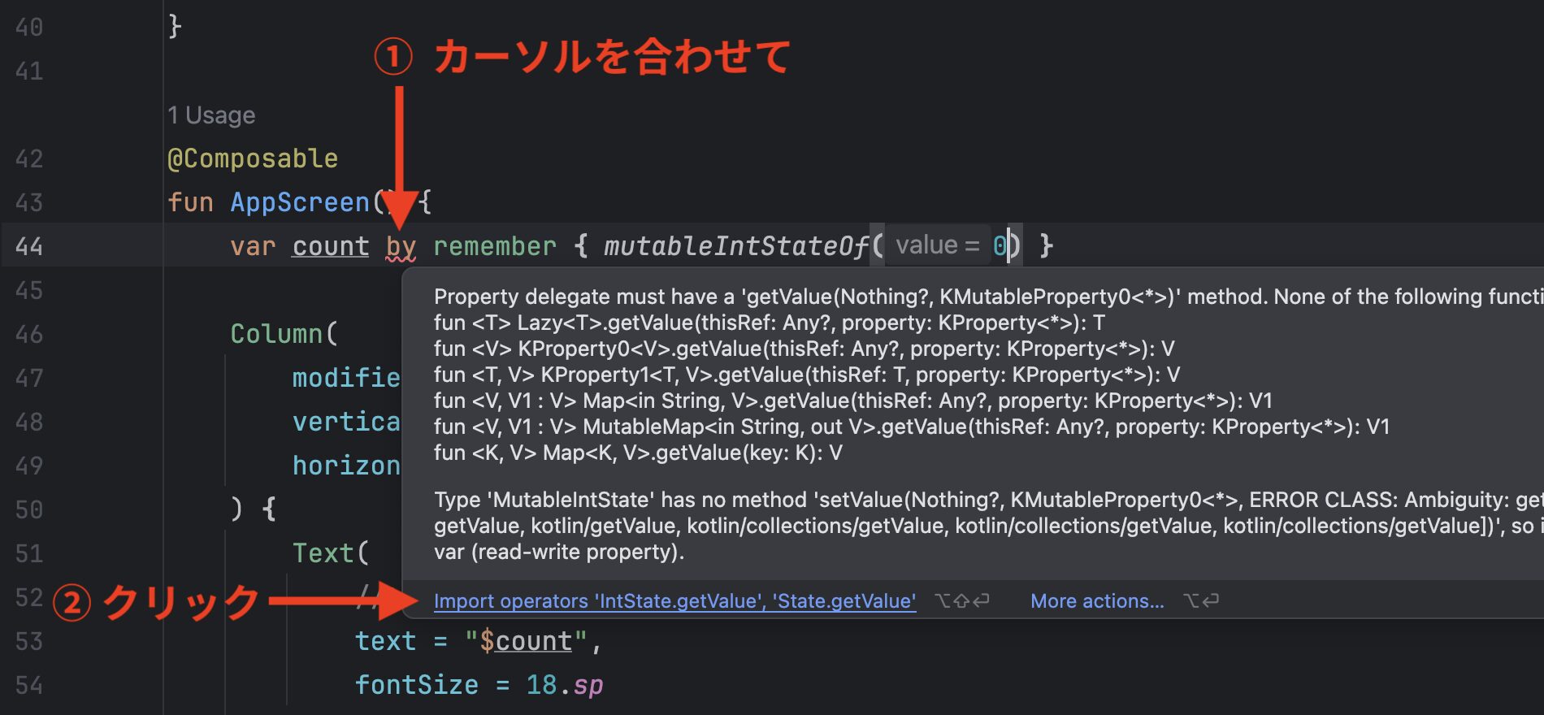Viewport: 1544px width, 715px height.
Task: Click the Column call on line 46
Action: tap(276, 334)
